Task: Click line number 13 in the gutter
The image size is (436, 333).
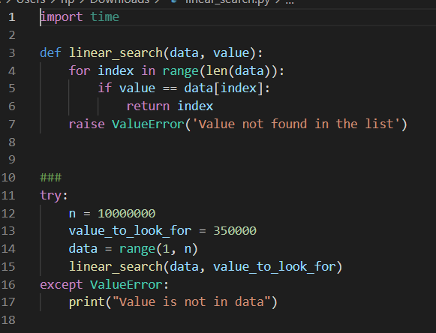Action: tap(8, 231)
